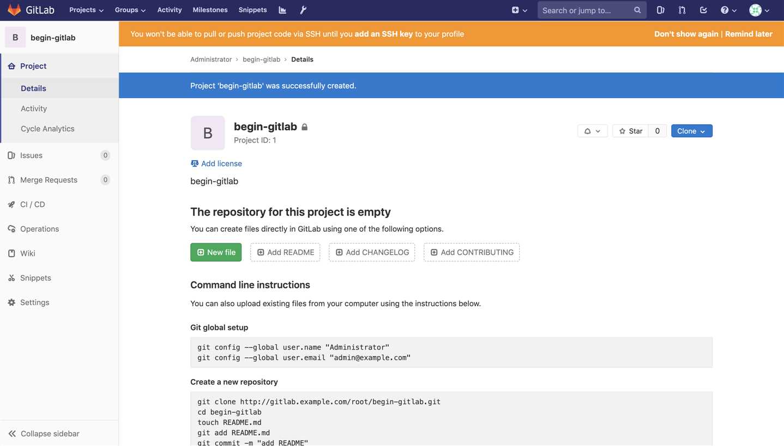Screen dimensions: 784x446
Task: Click the star count showing 0
Action: tap(658, 131)
